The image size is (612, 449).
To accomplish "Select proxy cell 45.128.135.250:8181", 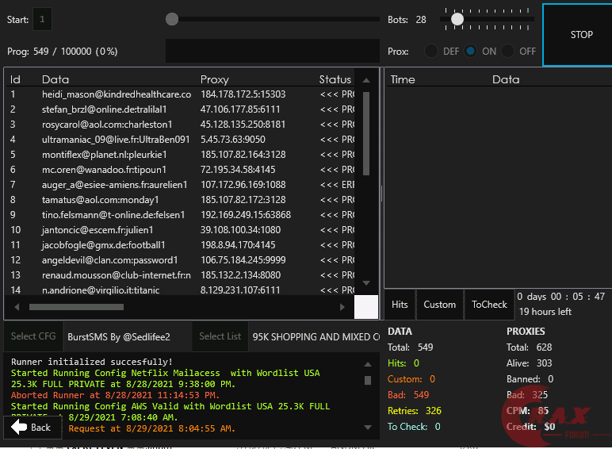I will [x=243, y=125].
